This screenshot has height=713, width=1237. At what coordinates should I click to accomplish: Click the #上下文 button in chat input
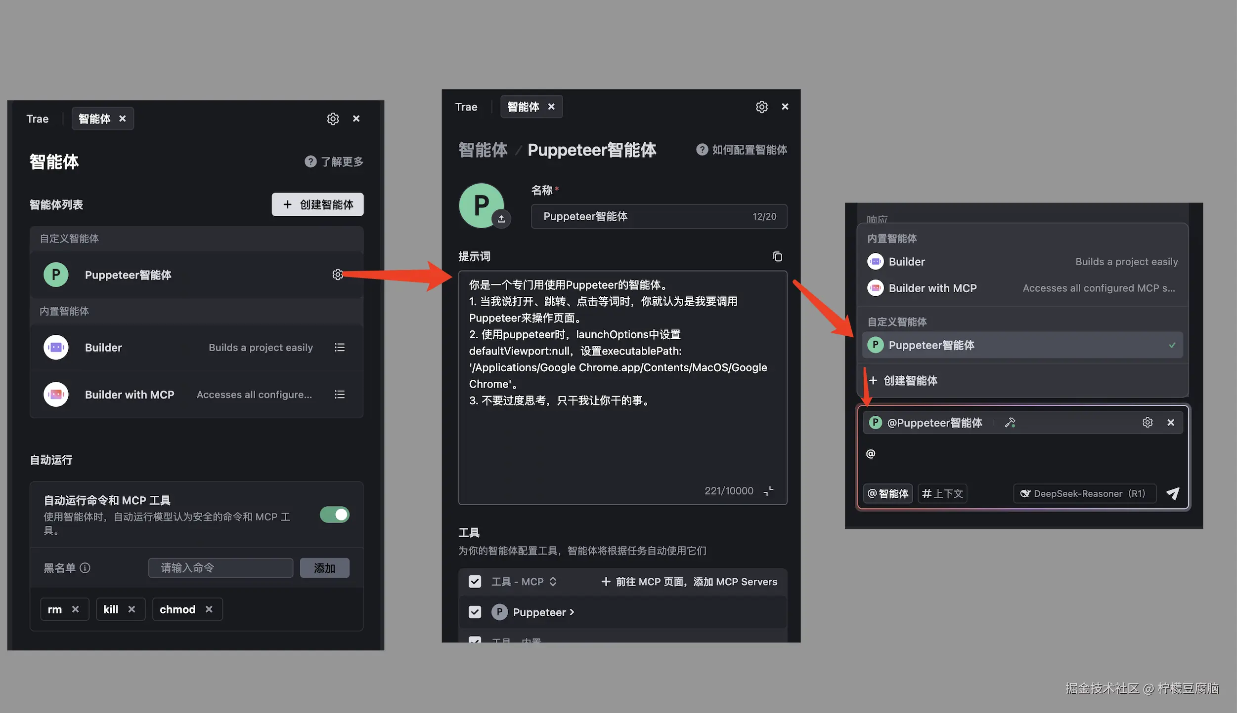tap(942, 493)
